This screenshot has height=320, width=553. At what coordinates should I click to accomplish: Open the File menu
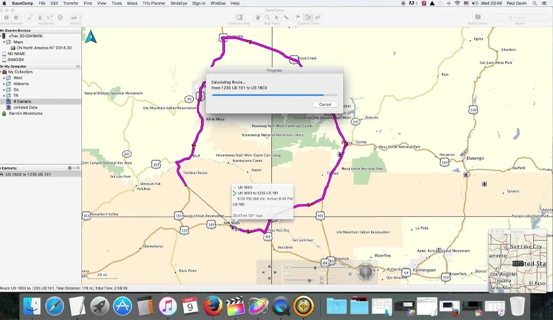click(x=42, y=3)
